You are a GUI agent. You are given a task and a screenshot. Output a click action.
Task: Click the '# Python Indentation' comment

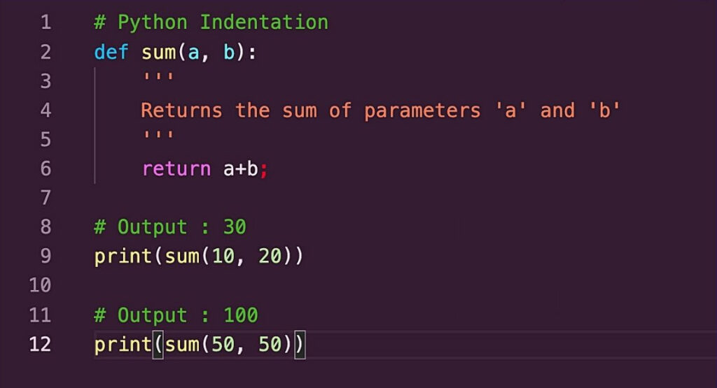click(x=211, y=22)
